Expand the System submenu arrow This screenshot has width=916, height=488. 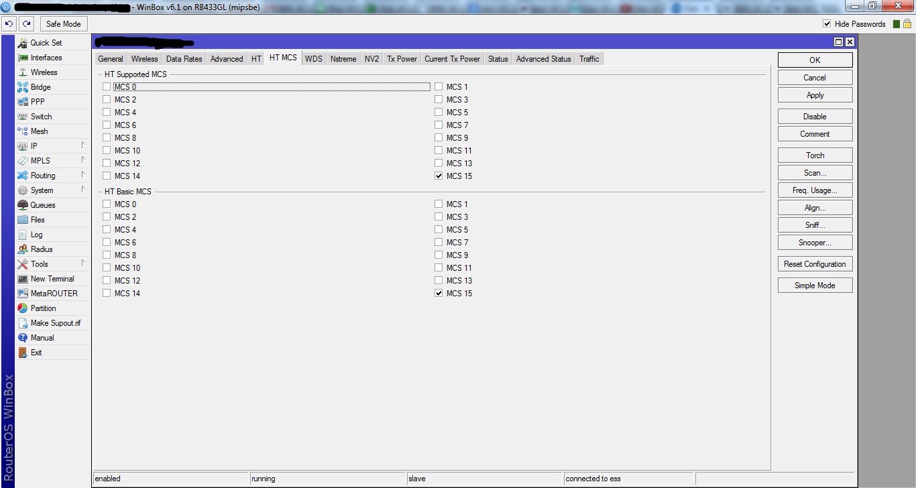pos(83,190)
